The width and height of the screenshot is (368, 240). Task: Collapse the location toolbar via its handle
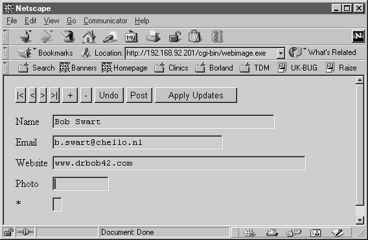[5, 53]
